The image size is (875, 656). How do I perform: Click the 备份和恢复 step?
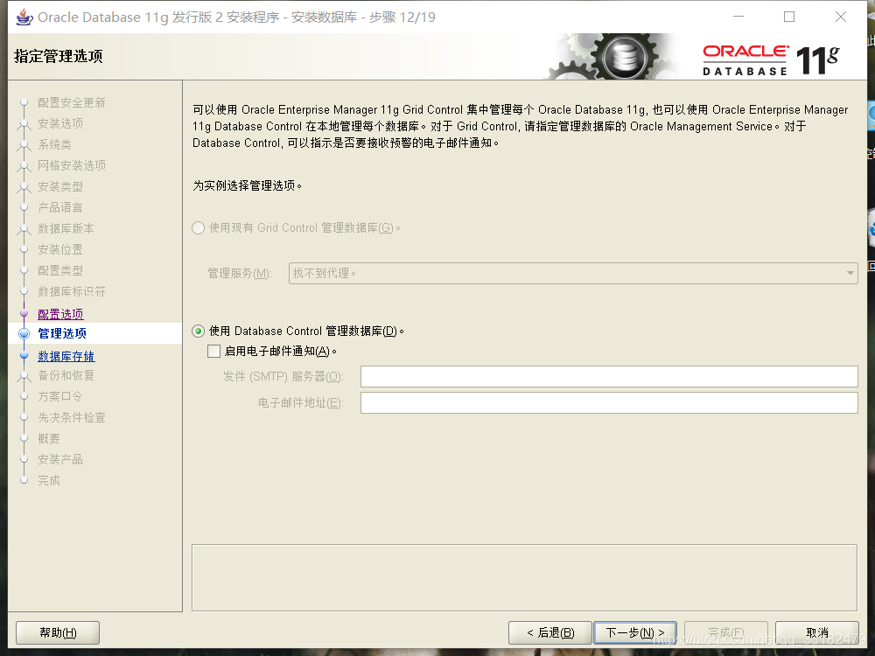click(66, 375)
